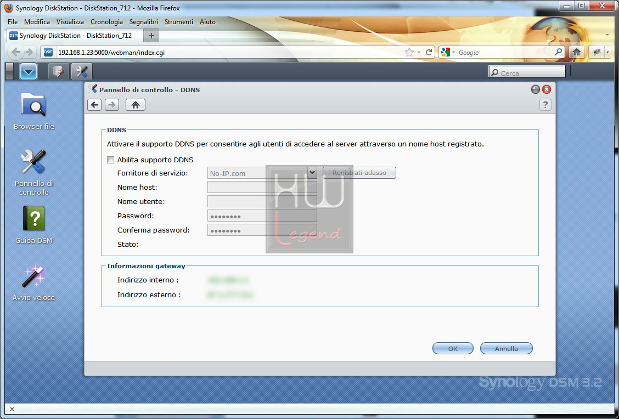
Task: Reload the current page
Action: pyautogui.click(x=429, y=52)
